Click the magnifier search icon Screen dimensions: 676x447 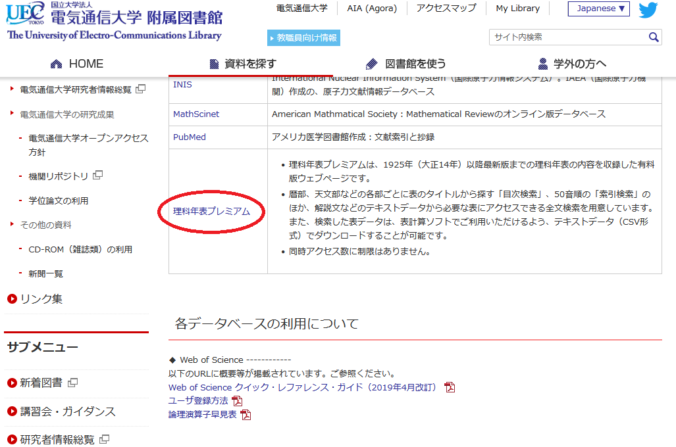click(654, 37)
